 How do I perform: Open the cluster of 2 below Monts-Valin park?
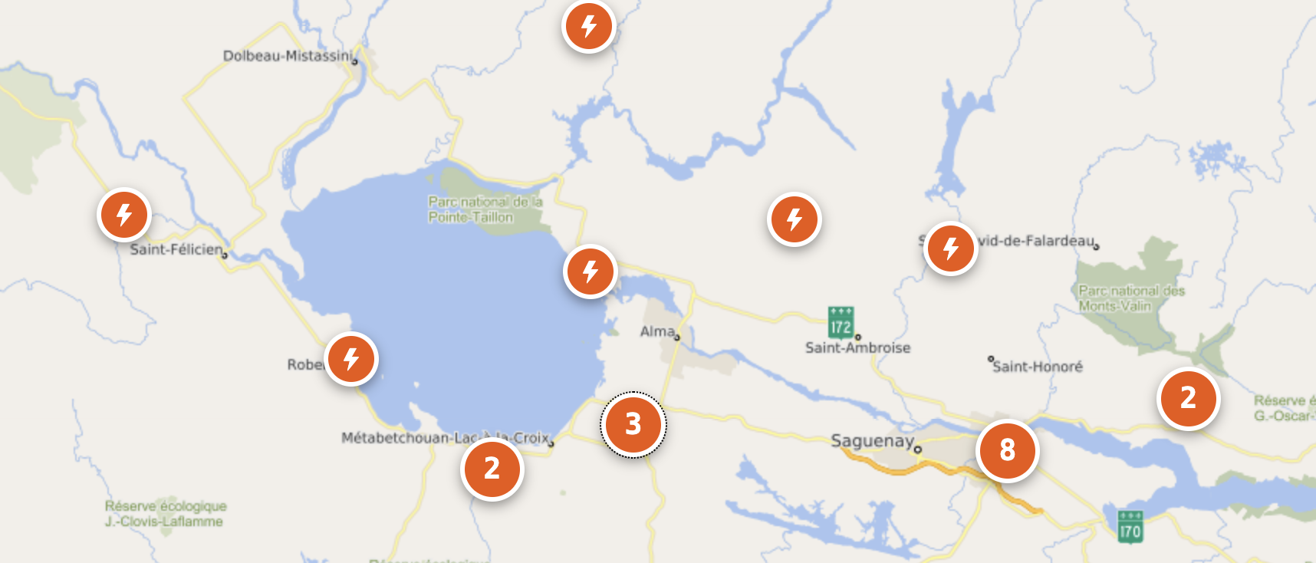coord(1188,398)
